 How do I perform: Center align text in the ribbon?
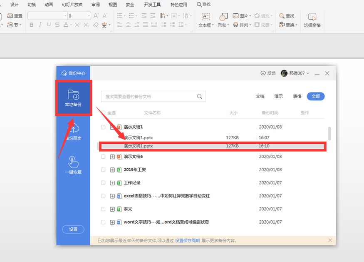click(128, 25)
